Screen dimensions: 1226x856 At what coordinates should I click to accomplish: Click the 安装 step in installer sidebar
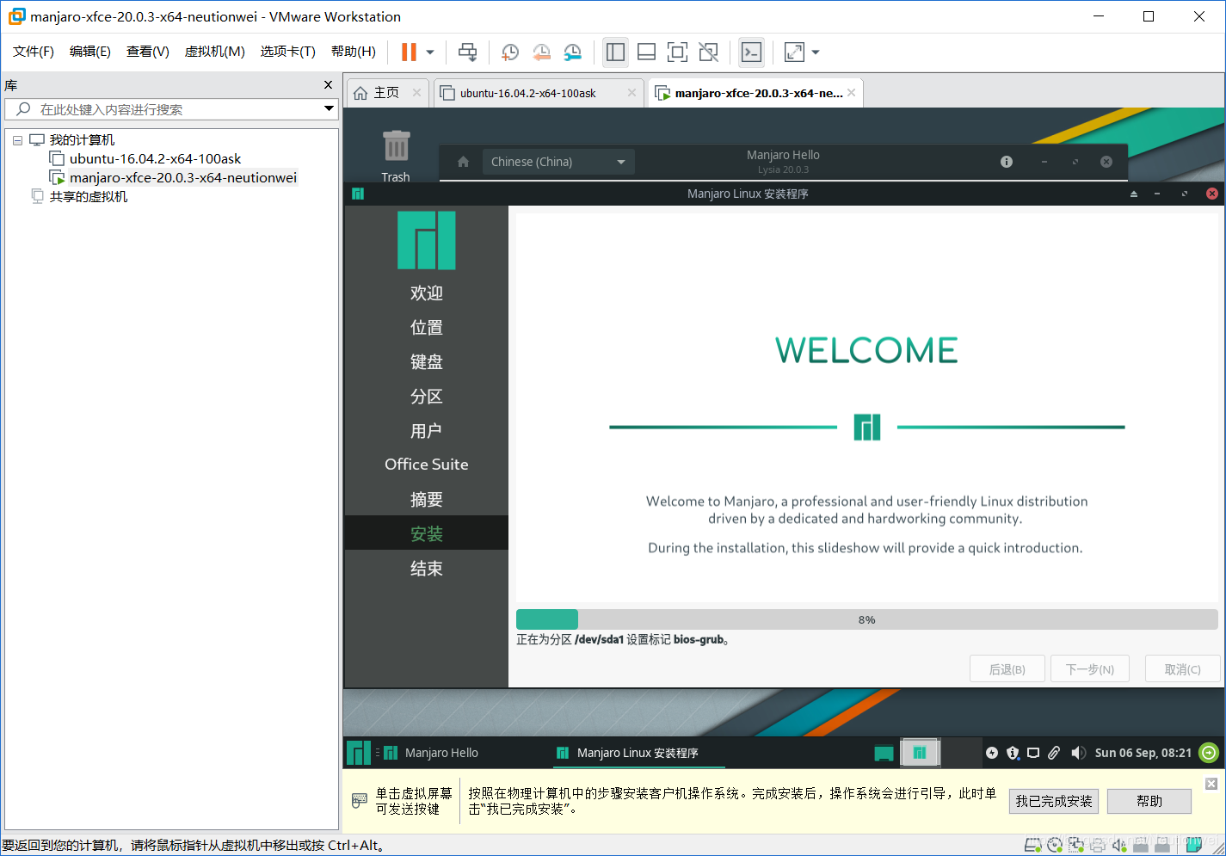tap(426, 533)
